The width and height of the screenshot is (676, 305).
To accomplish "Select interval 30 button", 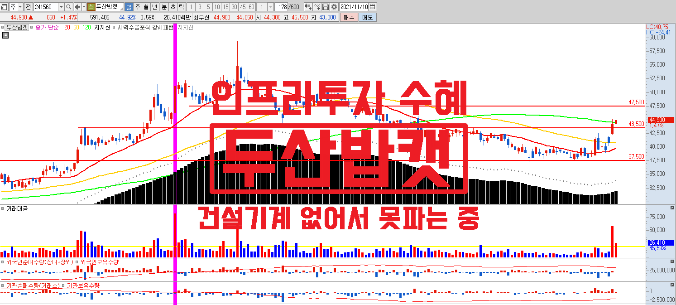I will (234, 7).
